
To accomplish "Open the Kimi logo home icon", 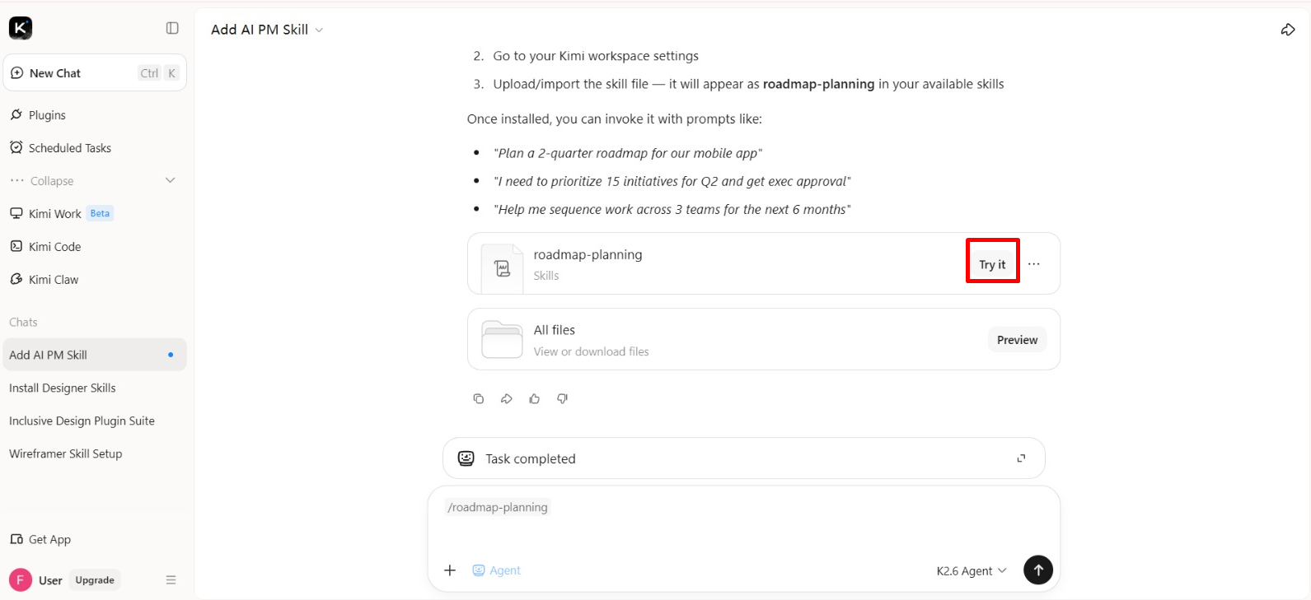I will (21, 28).
